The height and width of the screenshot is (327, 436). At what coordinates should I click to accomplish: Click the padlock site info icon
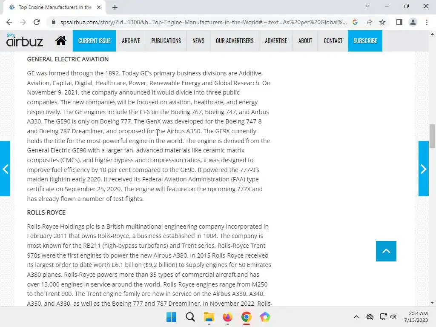pyautogui.click(x=54, y=22)
